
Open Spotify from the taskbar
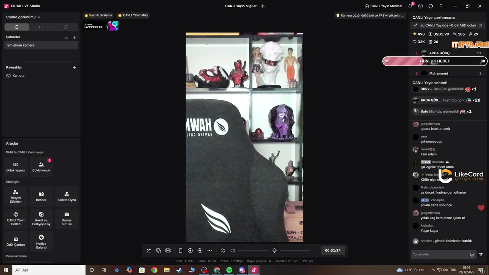point(229,270)
